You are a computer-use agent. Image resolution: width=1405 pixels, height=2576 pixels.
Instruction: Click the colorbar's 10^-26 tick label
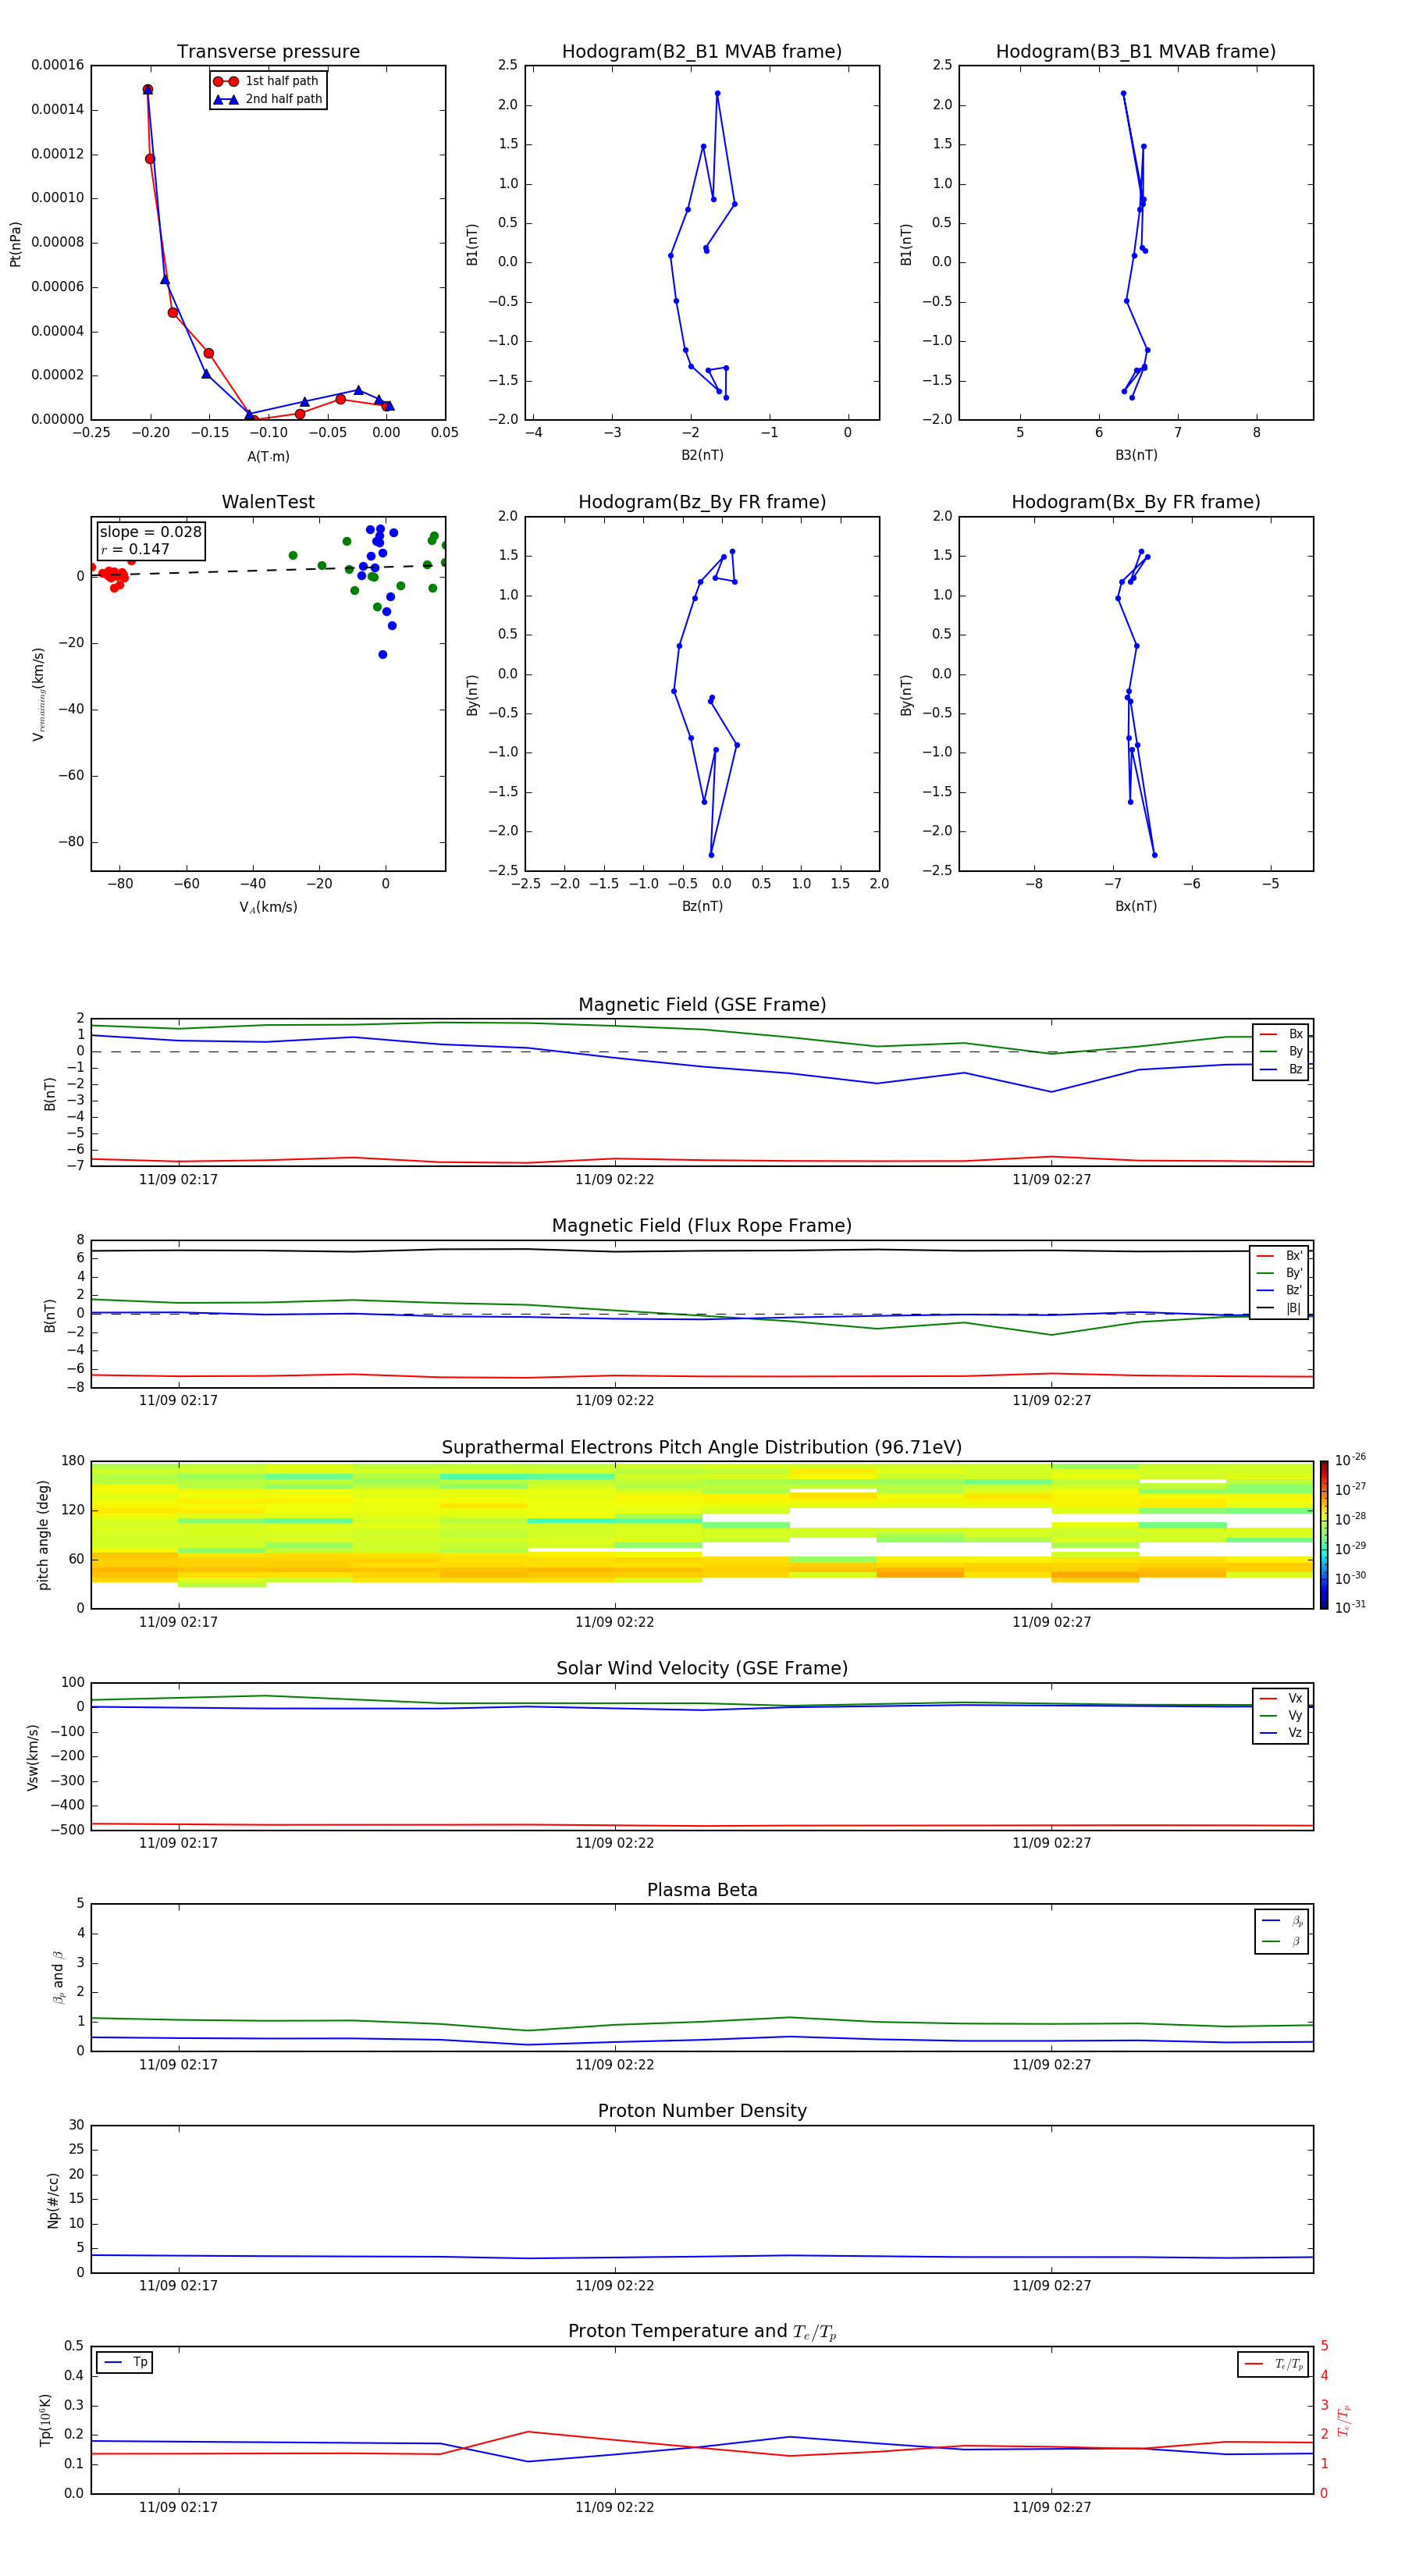pyautogui.click(x=1350, y=1460)
